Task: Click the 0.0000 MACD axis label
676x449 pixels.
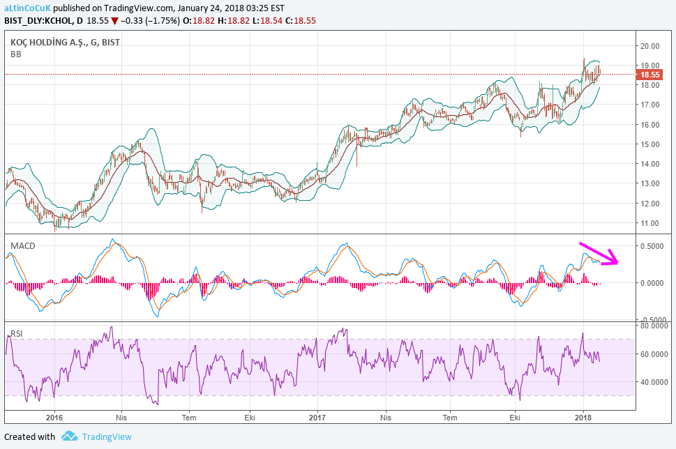Action: click(652, 283)
